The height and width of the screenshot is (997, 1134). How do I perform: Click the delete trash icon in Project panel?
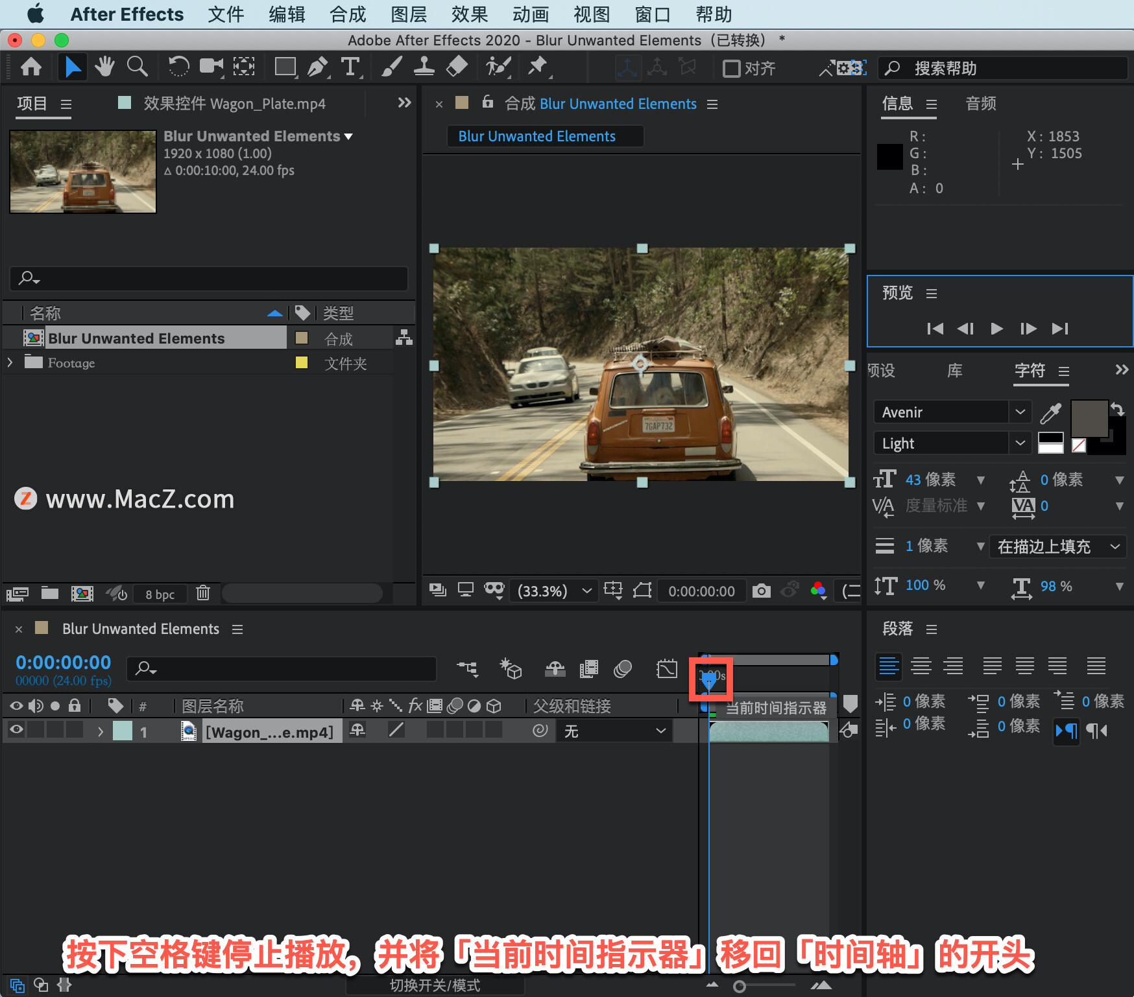[203, 593]
